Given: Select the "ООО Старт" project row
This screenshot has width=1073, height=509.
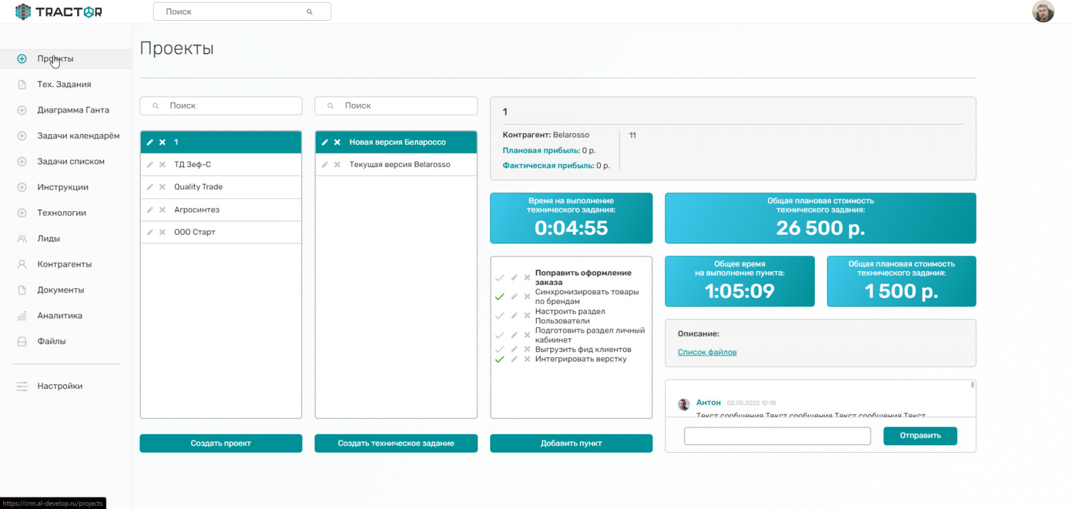Looking at the screenshot, I should pyautogui.click(x=221, y=232).
